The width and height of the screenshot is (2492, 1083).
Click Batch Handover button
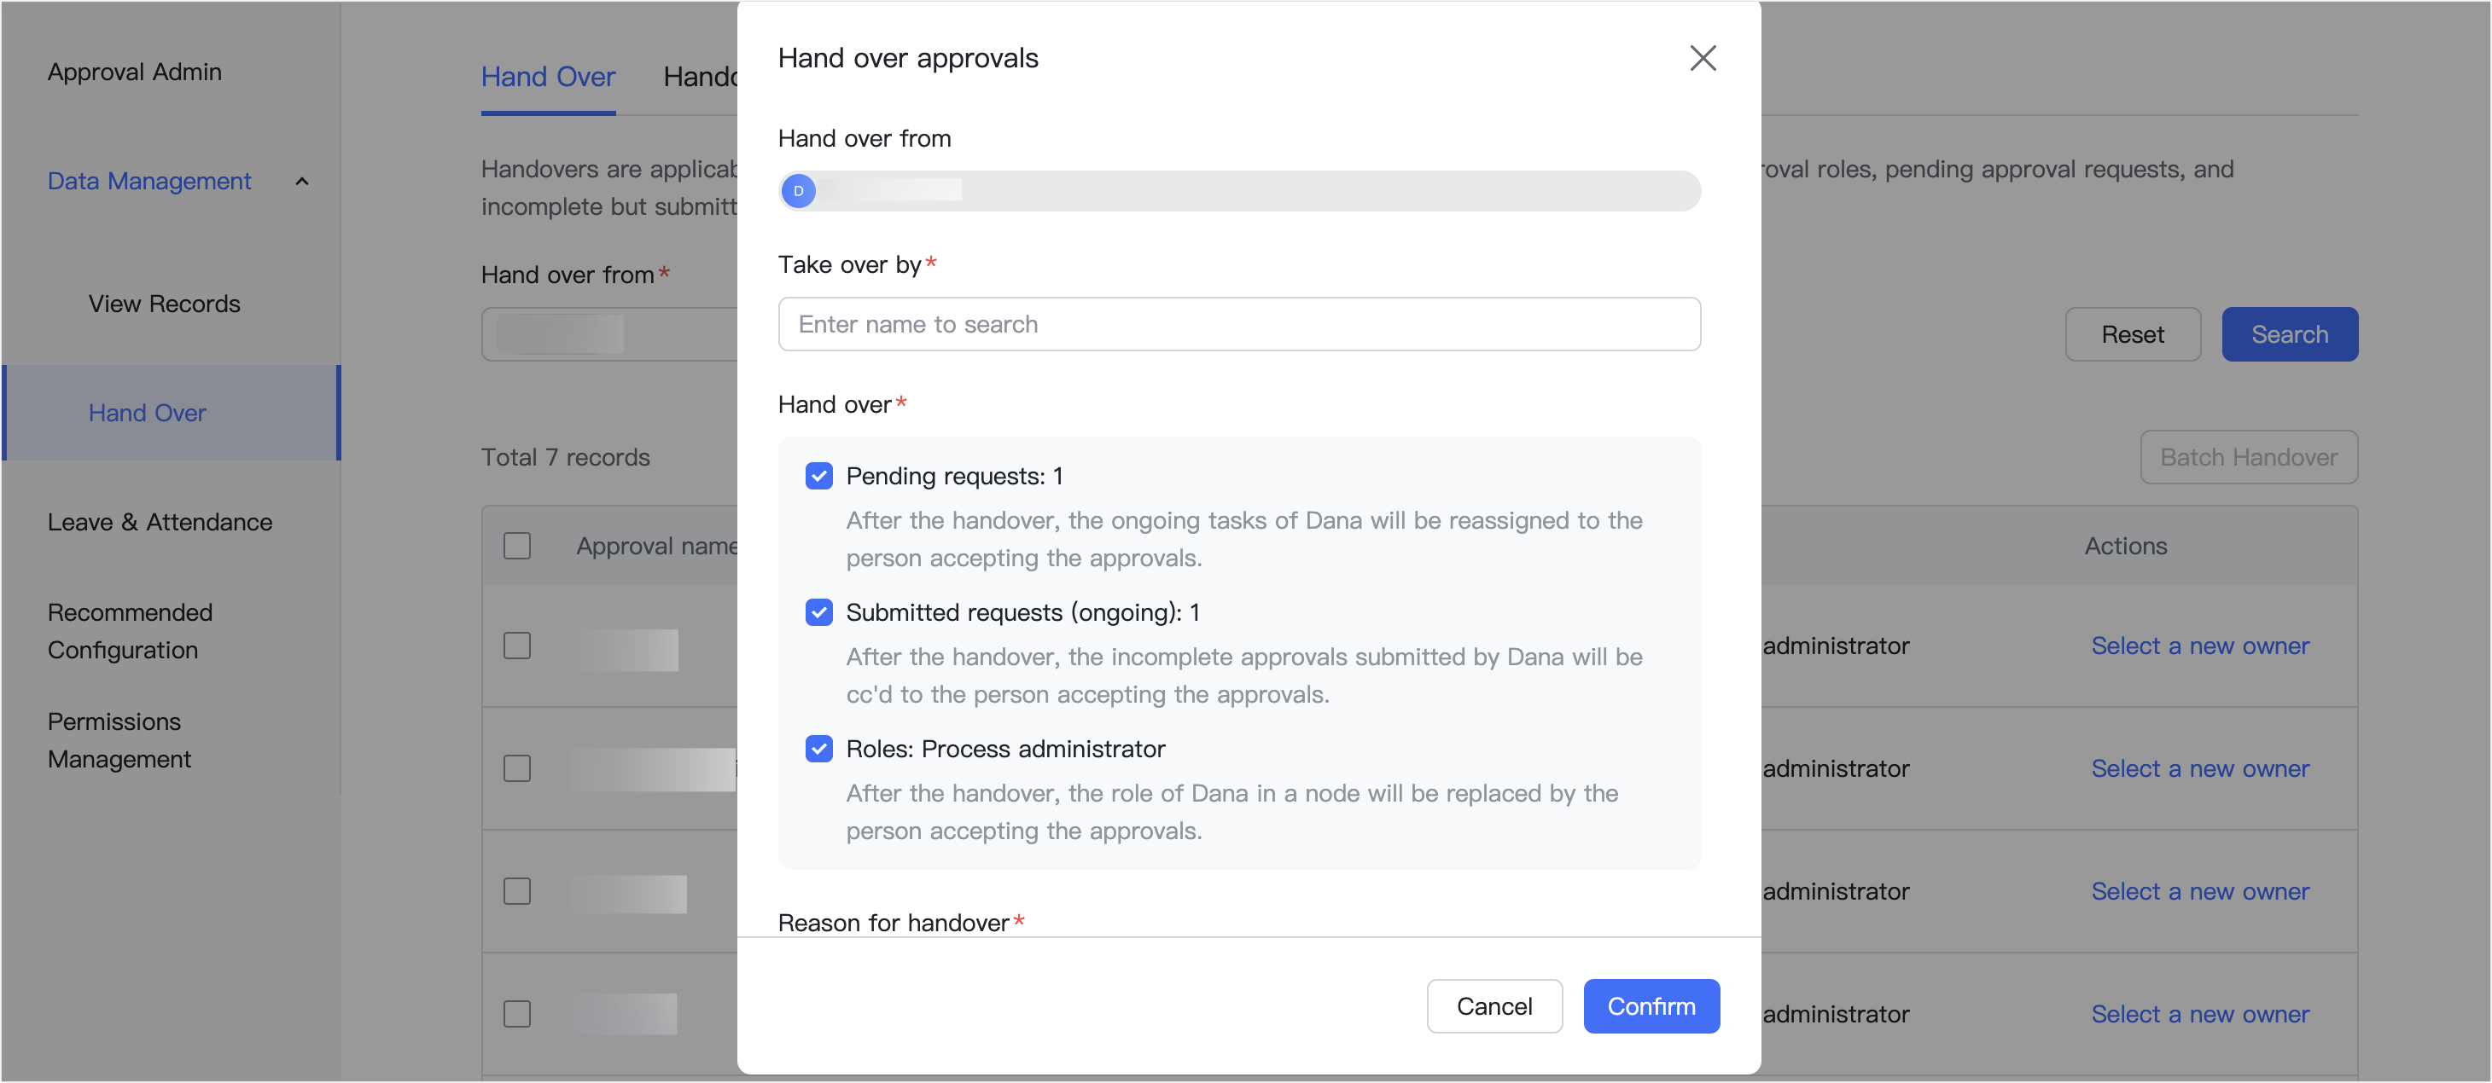(x=2247, y=457)
